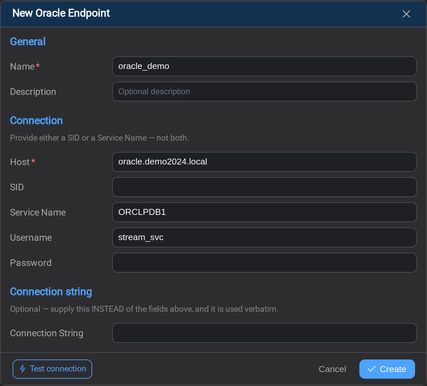Click the Username field stream_svc

pos(265,237)
